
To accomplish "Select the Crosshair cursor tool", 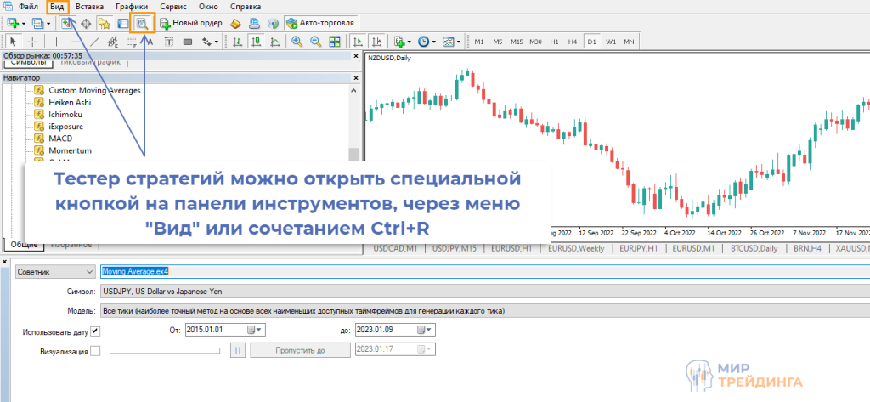I will point(33,41).
